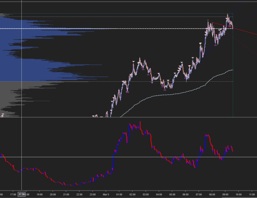
Task: Click the horizontal scrollbar thumb at chart bottom
Action: click(x=239, y=197)
